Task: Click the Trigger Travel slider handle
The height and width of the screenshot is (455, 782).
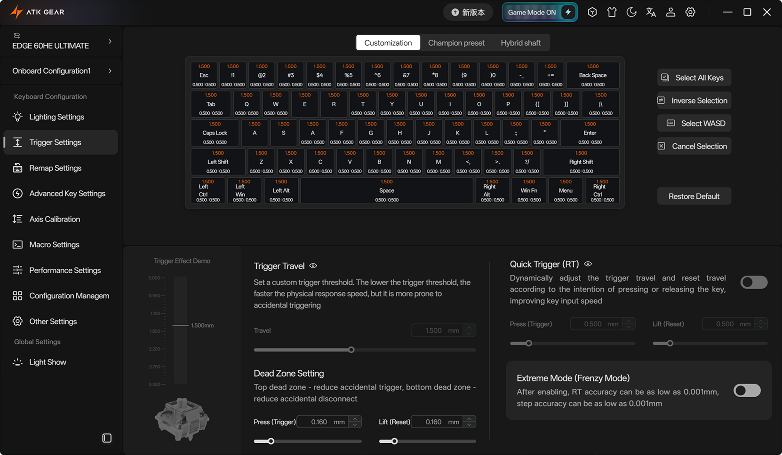Action: tap(351, 350)
